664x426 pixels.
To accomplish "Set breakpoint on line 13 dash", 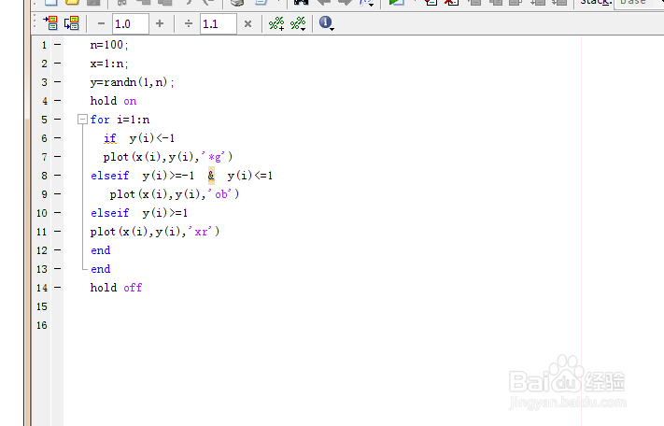I will coord(58,269).
